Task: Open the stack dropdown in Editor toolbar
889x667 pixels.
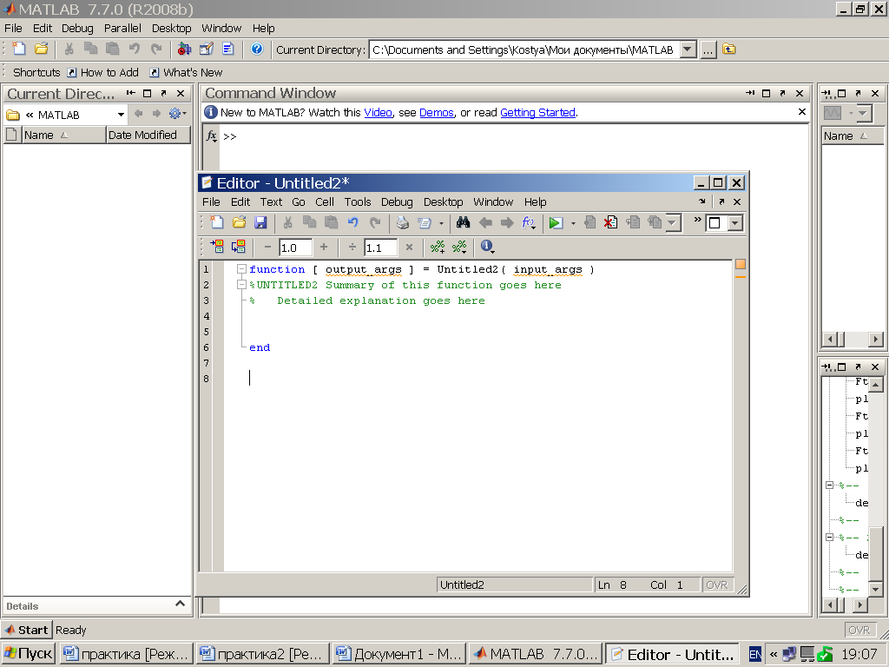Action: (x=673, y=223)
